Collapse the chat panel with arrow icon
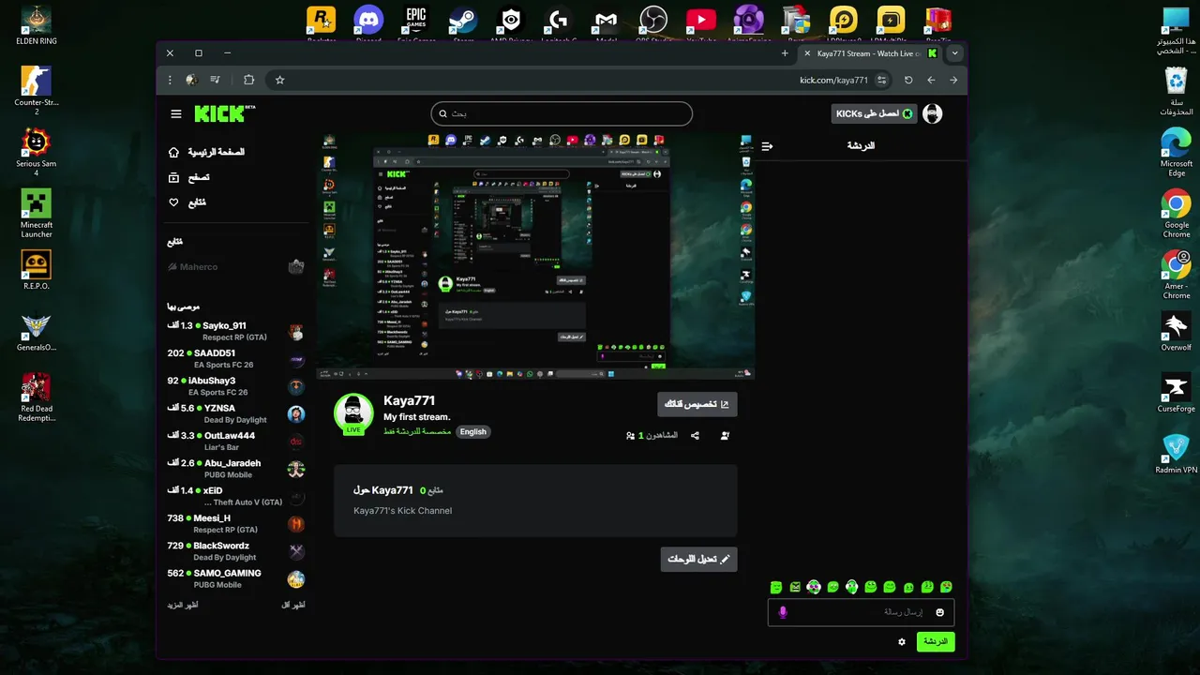The image size is (1200, 675). pos(767,146)
